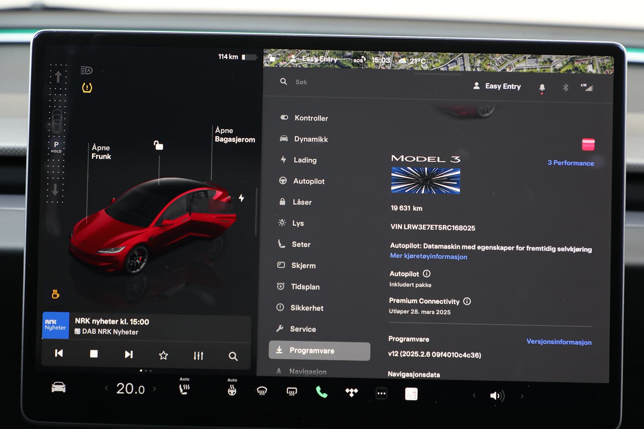Screen dimensions: 644x429
Task: Open the Tidal music app
Action: (351, 392)
